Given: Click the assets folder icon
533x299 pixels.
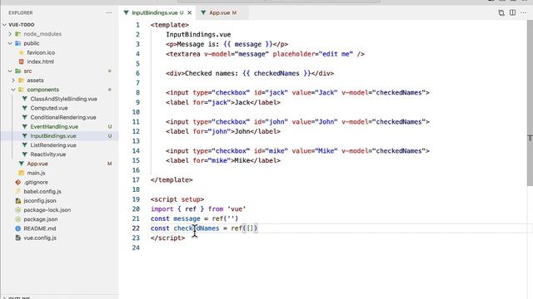Looking at the screenshot, I should 22,81.
